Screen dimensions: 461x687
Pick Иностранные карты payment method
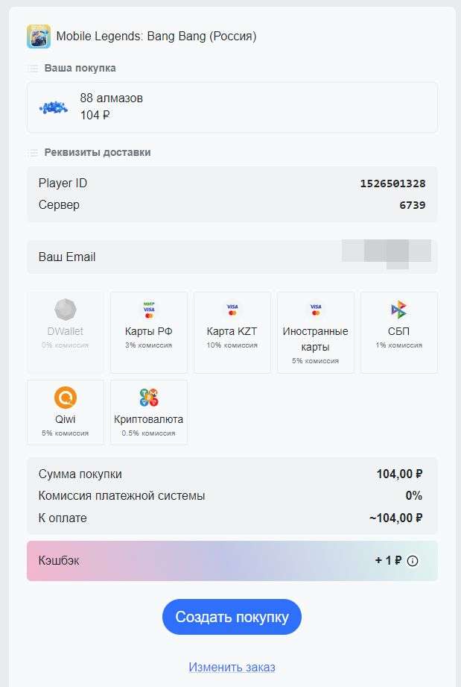tap(316, 332)
